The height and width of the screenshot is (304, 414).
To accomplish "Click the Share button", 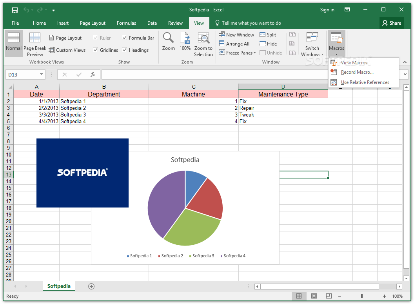I will [392, 23].
